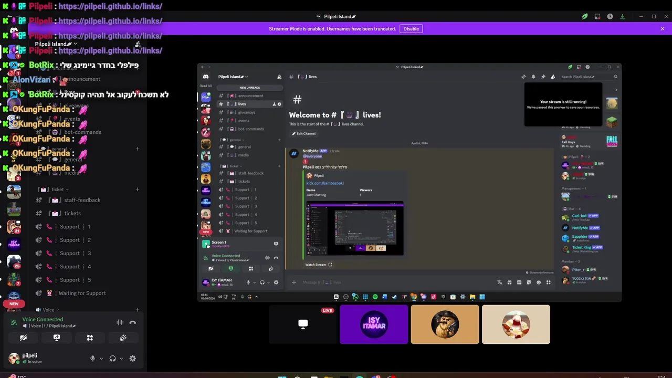
Task: Collapse the Voice category in left sidebar
Action: click(x=50, y=310)
